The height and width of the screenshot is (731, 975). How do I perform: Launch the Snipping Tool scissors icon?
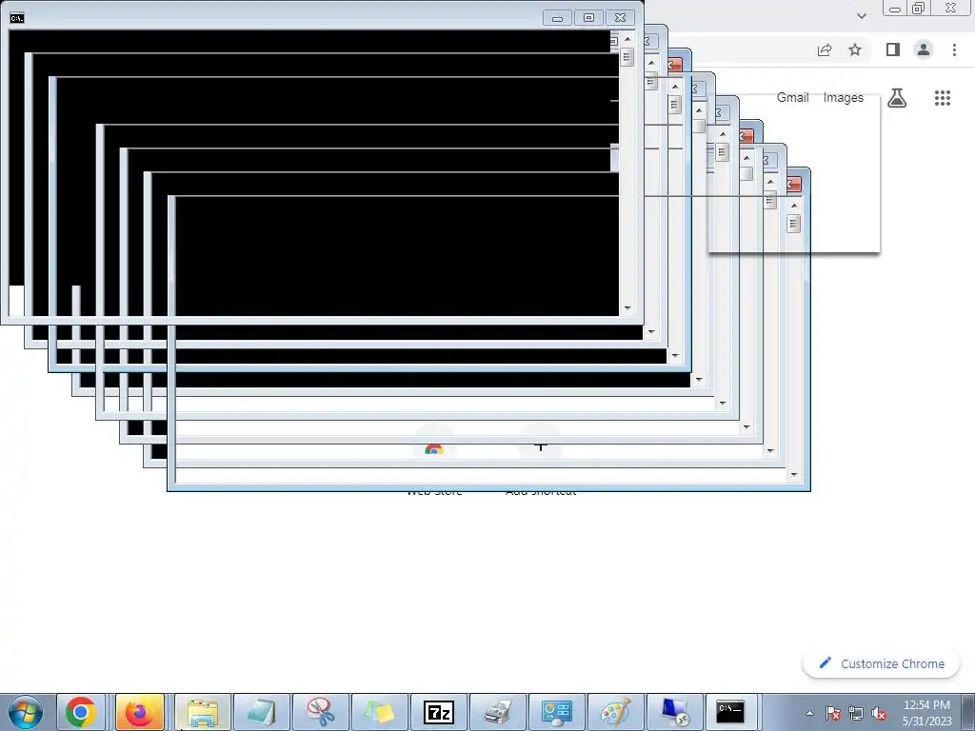[x=320, y=712]
